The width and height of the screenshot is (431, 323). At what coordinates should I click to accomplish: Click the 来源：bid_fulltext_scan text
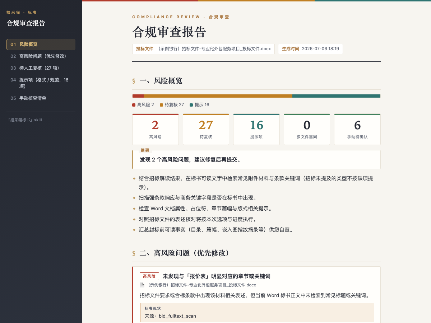click(x=170, y=316)
